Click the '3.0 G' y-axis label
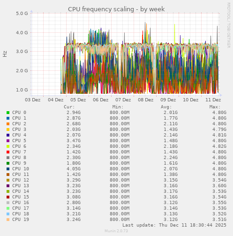Viewport: 233px width, 236px height. [x=22, y=52]
